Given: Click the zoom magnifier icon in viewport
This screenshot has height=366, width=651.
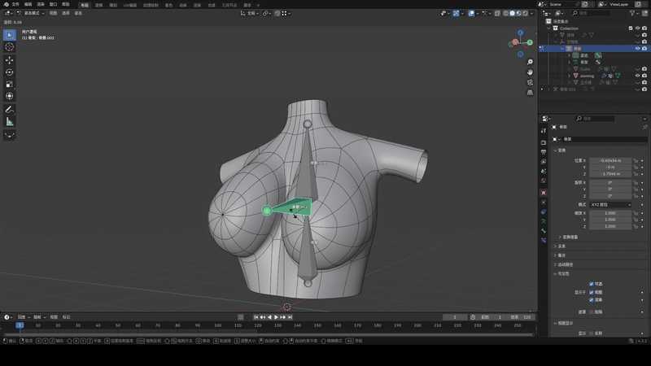Looking at the screenshot, I should tap(530, 61).
